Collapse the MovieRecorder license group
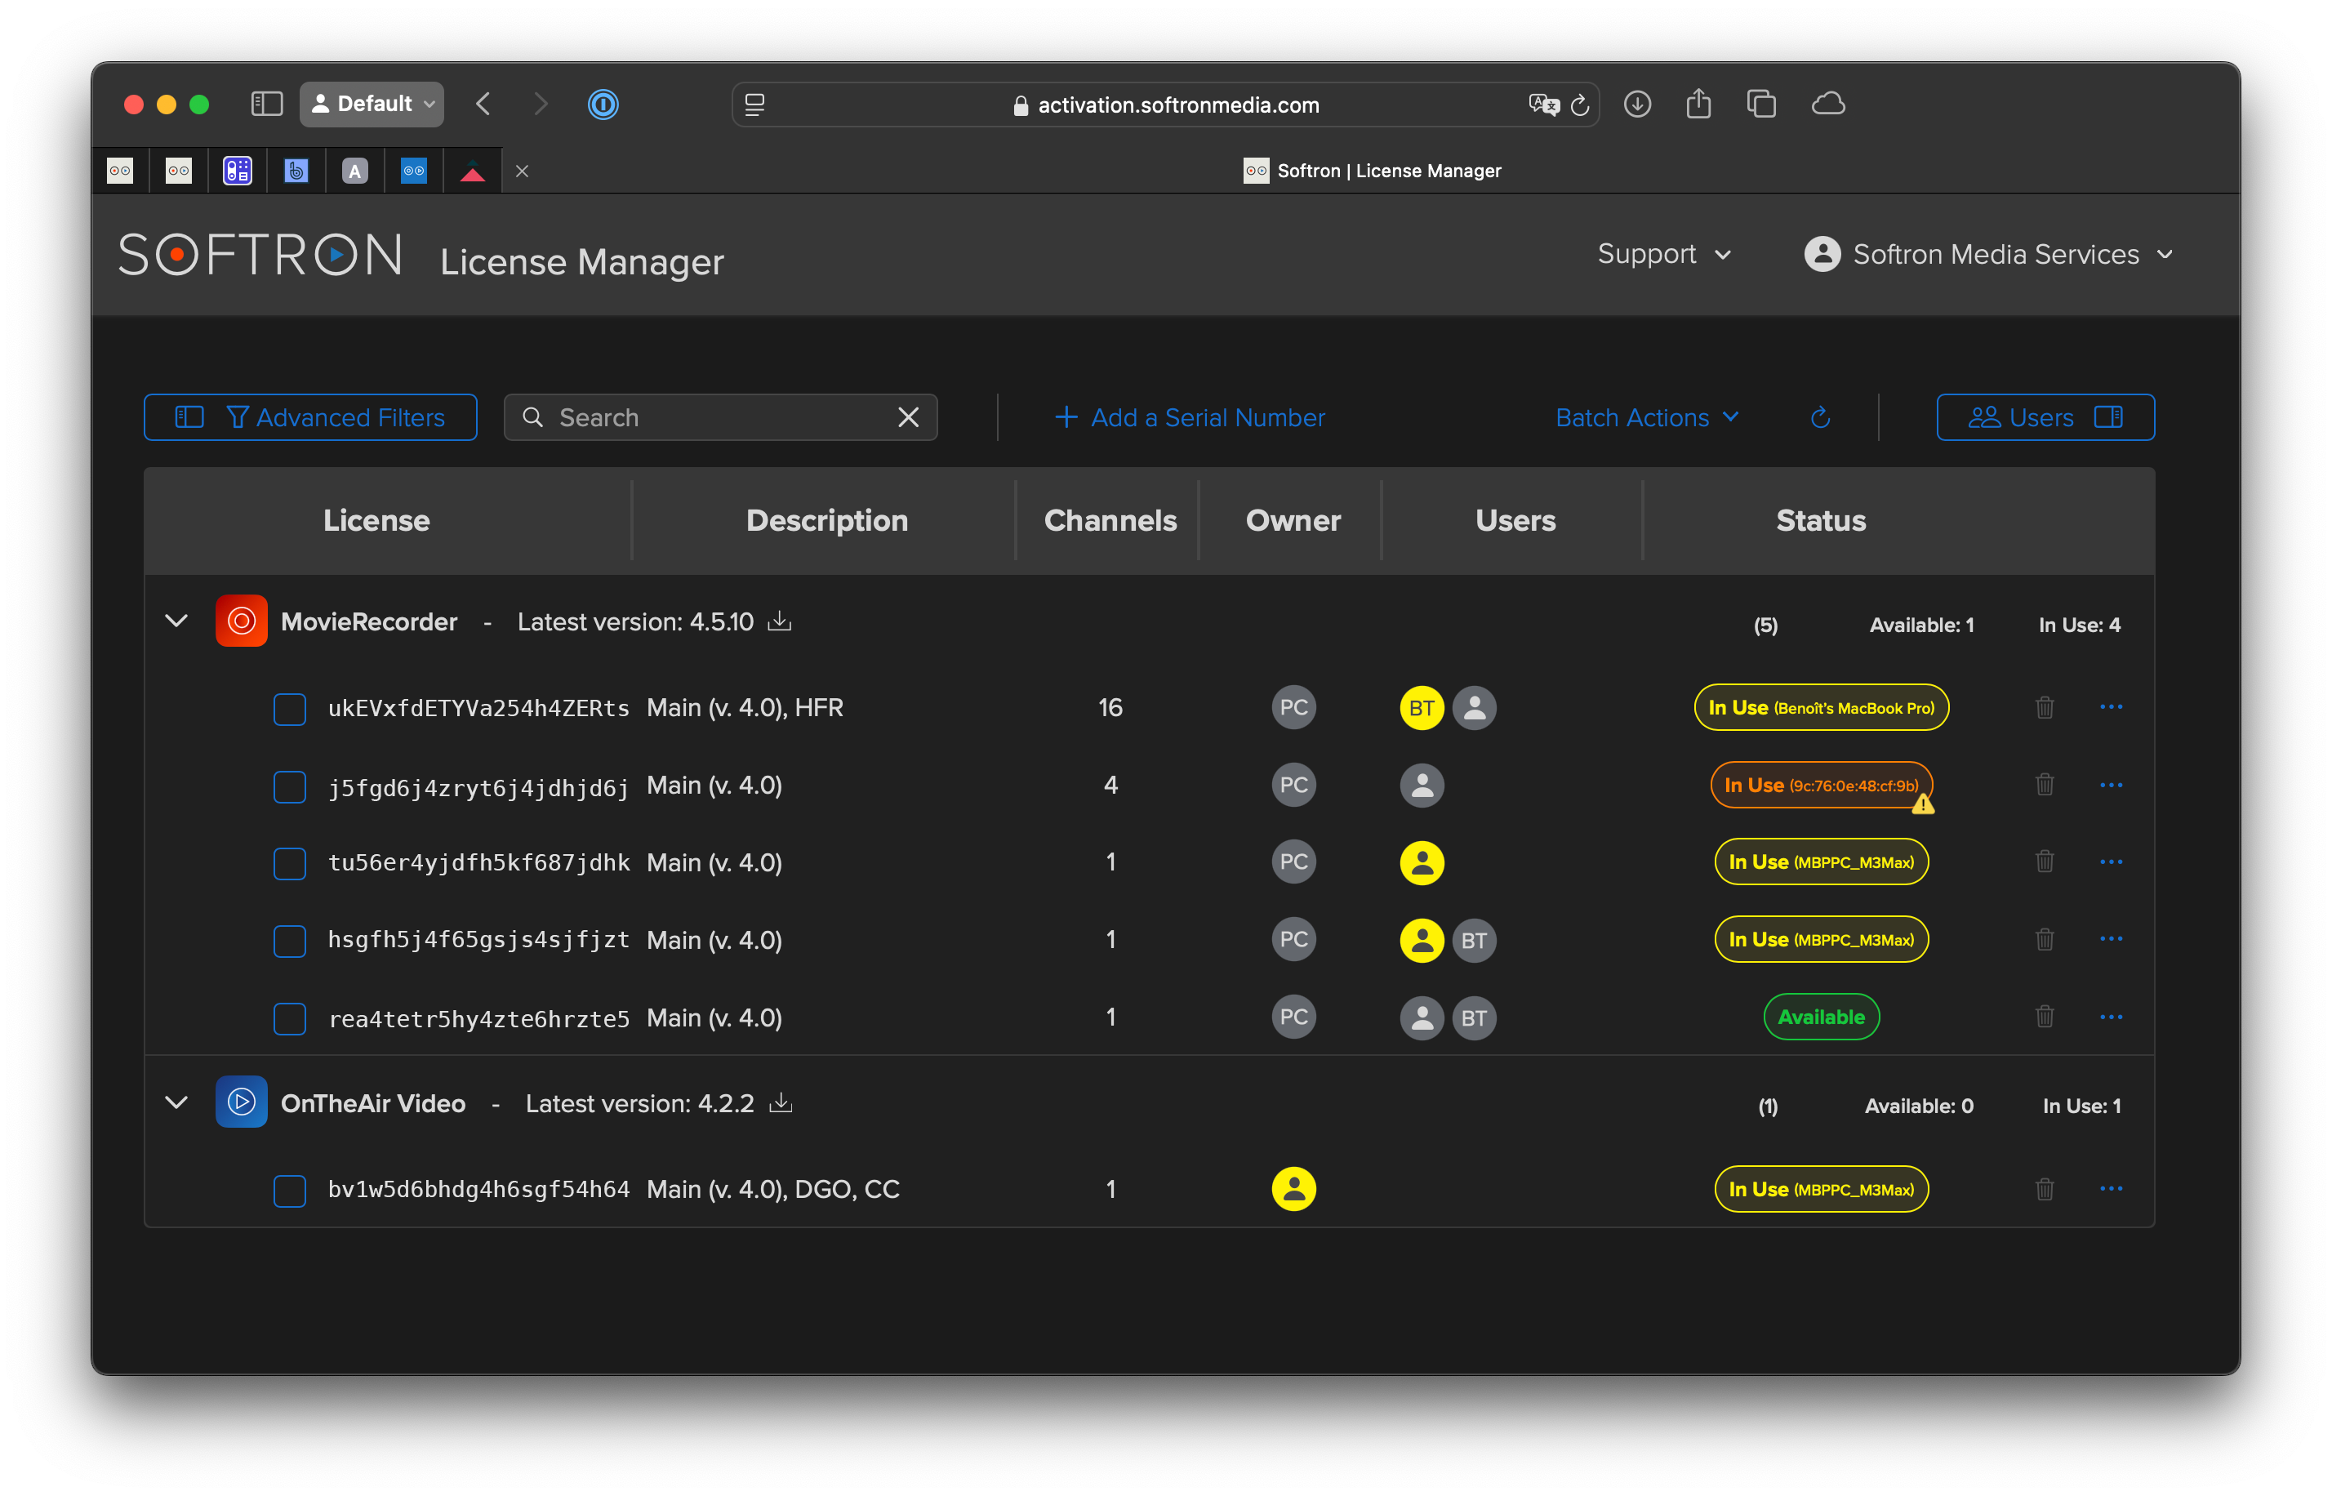The image size is (2332, 1496). pyautogui.click(x=176, y=620)
